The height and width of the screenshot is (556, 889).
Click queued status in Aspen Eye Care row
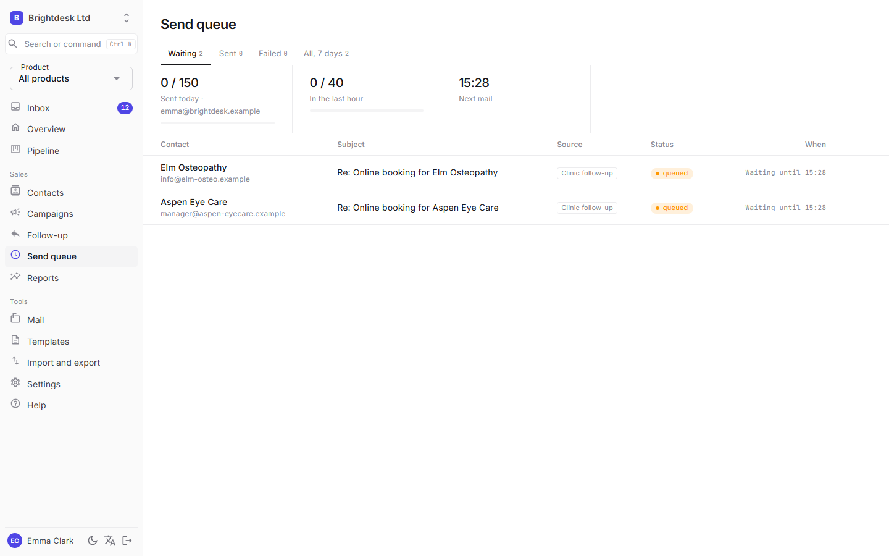click(672, 208)
